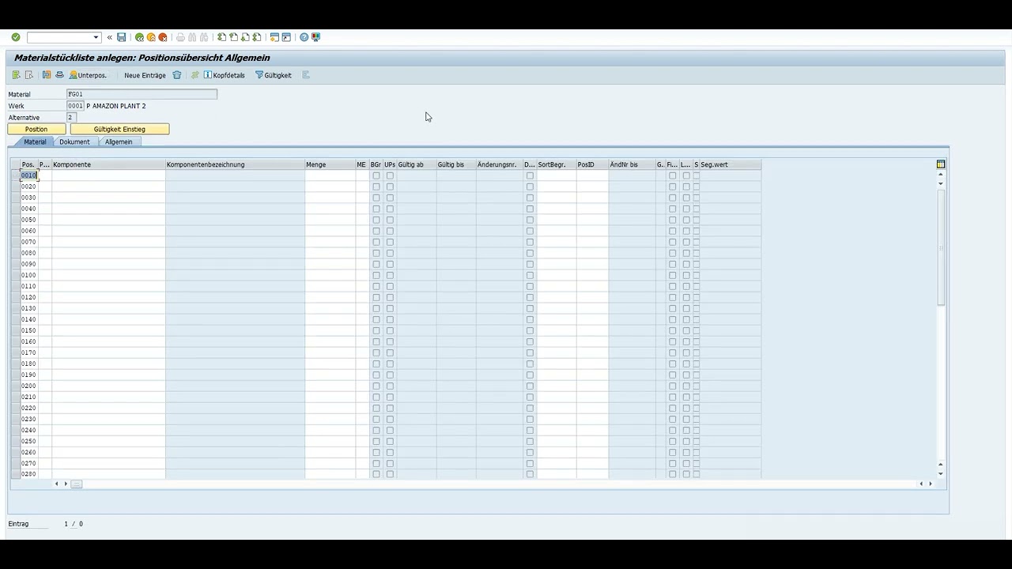Screen dimensions: 1012x569
Task: Click the SortBegr. column header
Action: (x=557, y=164)
